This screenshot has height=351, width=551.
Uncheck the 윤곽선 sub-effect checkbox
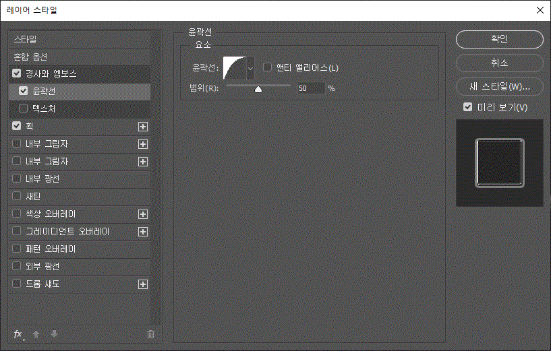23,90
